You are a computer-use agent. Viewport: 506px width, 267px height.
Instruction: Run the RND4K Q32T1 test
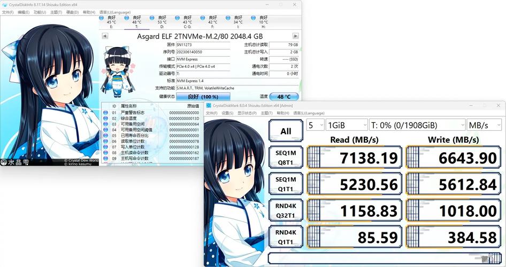286,210
